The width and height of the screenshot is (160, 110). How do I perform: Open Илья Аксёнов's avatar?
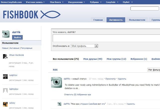(5, 56)
